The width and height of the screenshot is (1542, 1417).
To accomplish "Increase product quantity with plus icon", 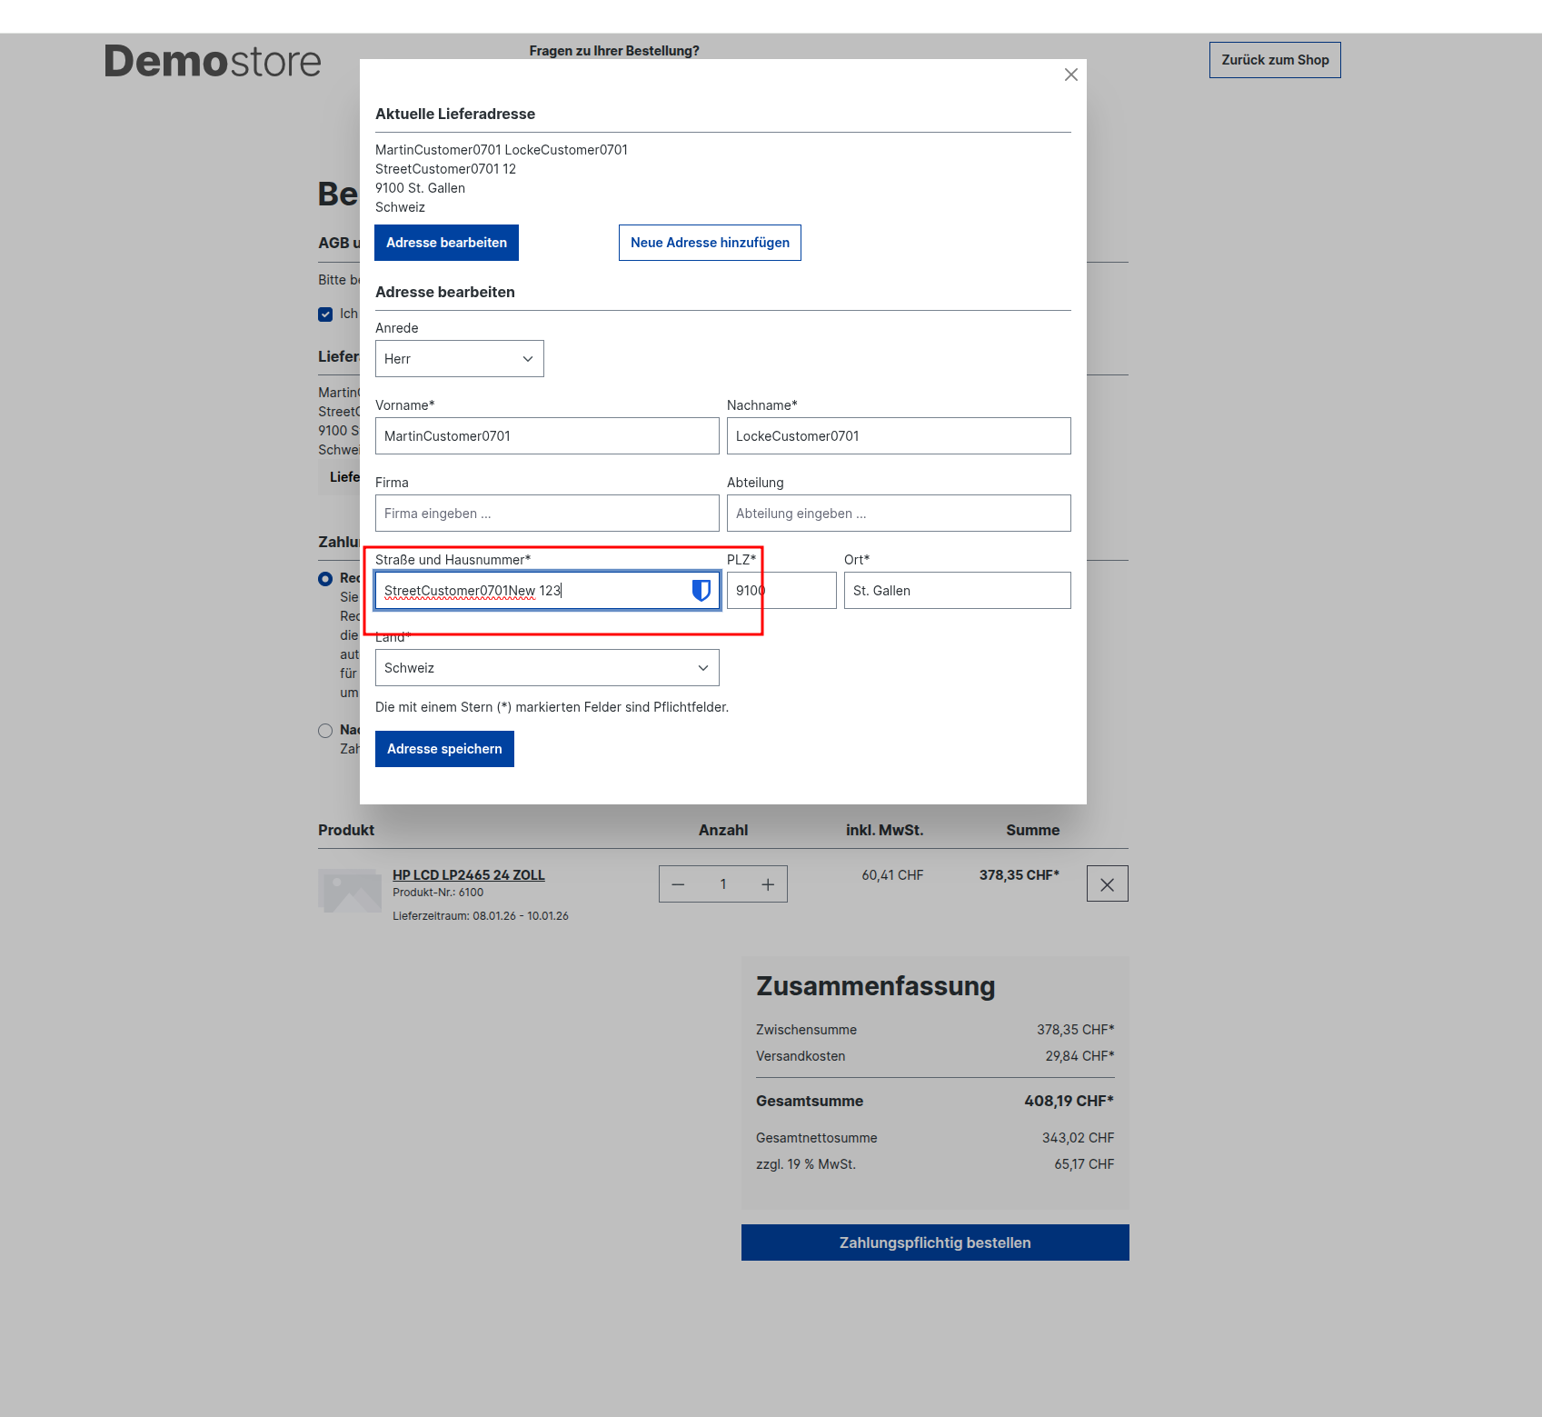I will pyautogui.click(x=768, y=883).
